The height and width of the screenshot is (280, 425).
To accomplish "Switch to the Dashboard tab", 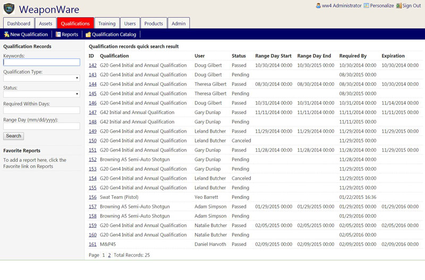I will coord(19,23).
